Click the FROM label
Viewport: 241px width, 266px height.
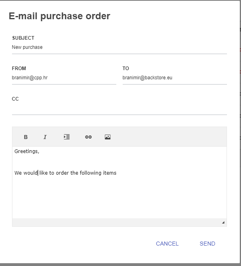click(x=19, y=69)
